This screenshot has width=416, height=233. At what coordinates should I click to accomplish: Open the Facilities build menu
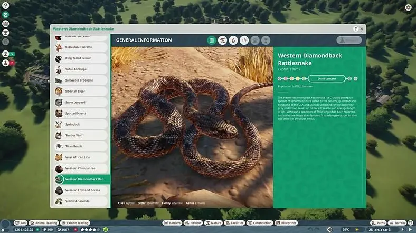coord(234,223)
